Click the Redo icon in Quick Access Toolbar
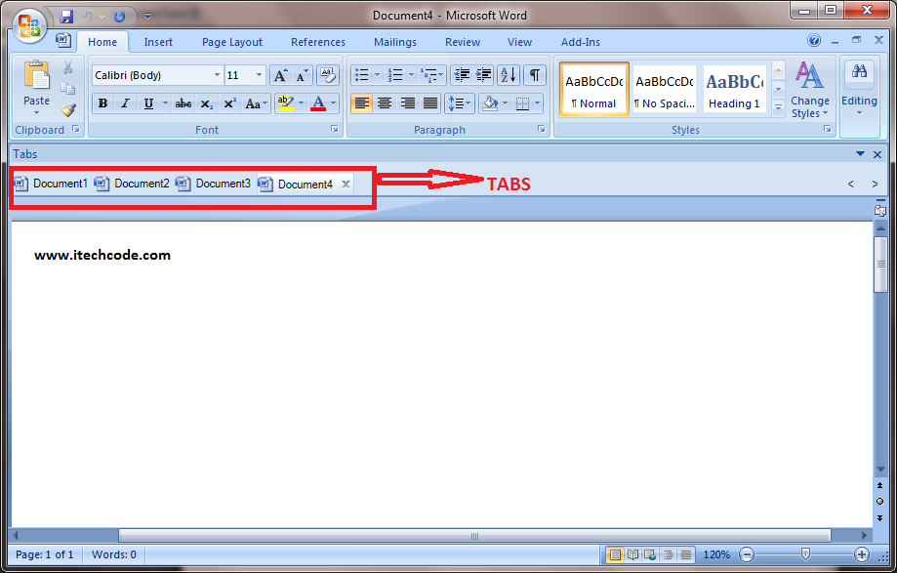 [x=119, y=16]
